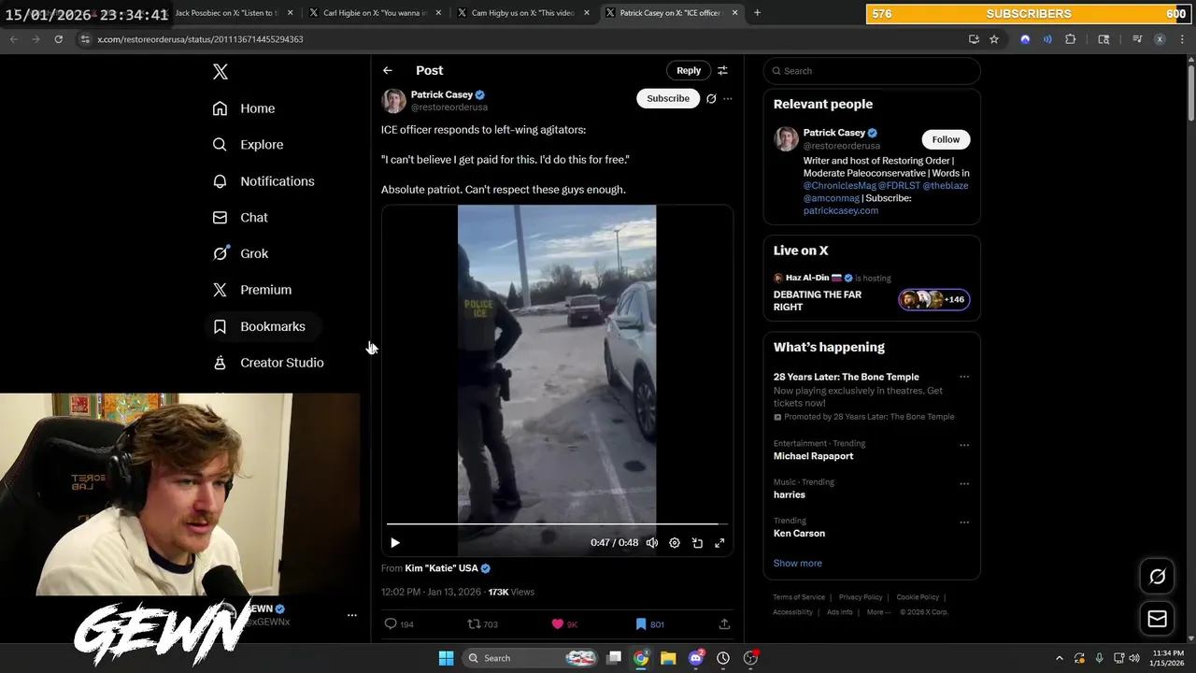
Task: Go to Home in sidebar
Action: tap(244, 108)
